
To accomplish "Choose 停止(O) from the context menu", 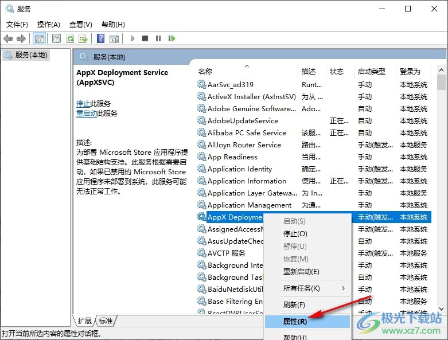I will click(307, 234).
